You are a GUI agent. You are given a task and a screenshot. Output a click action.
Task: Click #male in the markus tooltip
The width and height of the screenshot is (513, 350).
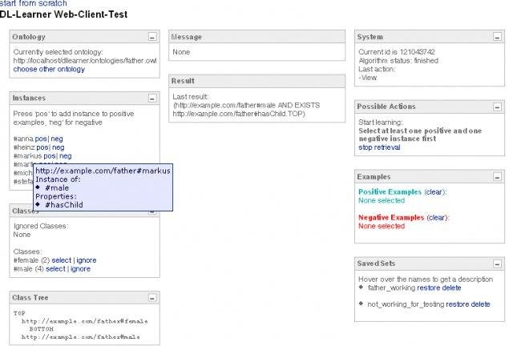pyautogui.click(x=57, y=188)
